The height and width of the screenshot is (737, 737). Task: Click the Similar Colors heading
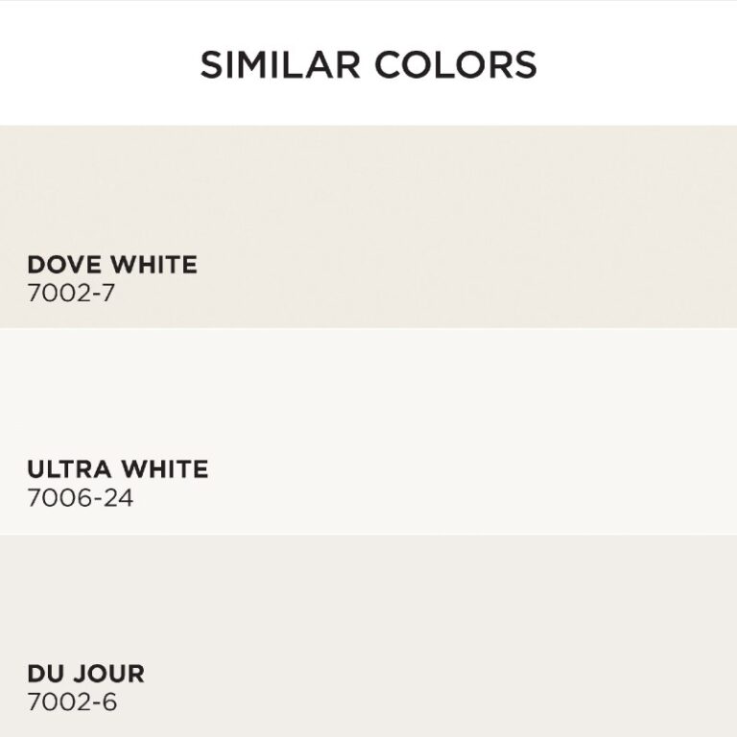[368, 64]
